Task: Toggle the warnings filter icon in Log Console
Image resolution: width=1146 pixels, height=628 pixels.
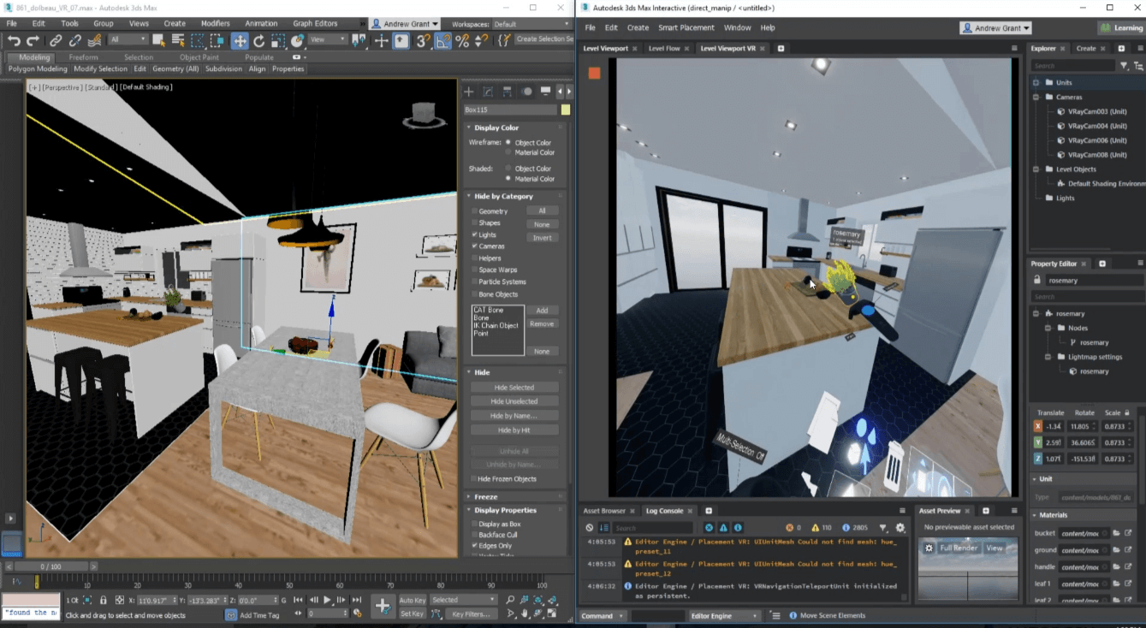Action: 723,528
